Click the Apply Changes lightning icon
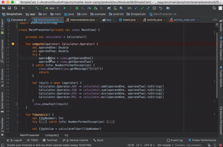 [x=71, y=8]
